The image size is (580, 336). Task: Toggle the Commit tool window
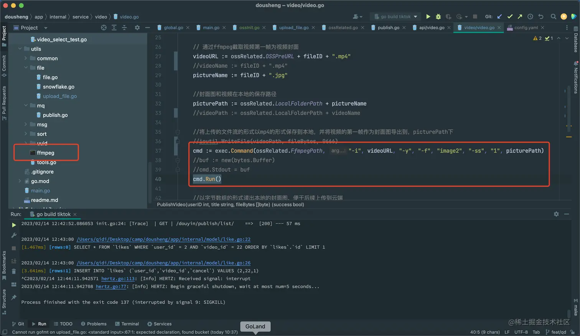4,66
